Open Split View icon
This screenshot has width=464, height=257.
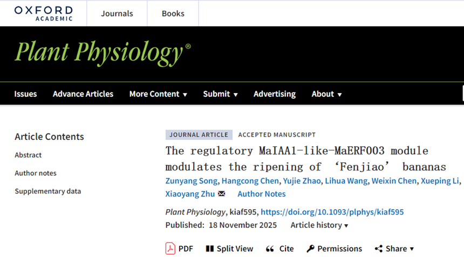coord(210,248)
